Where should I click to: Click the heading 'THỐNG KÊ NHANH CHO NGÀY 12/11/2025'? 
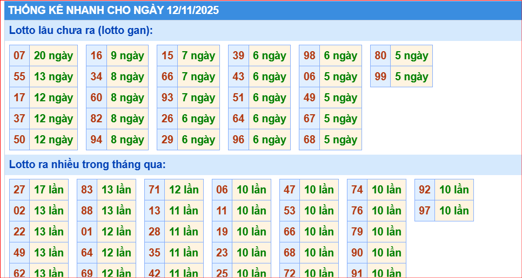pos(113,10)
